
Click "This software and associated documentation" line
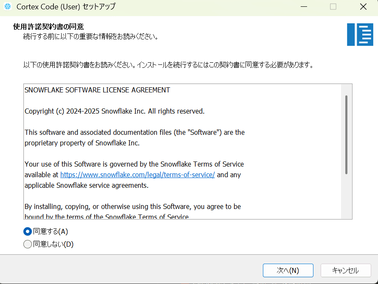[135, 132]
